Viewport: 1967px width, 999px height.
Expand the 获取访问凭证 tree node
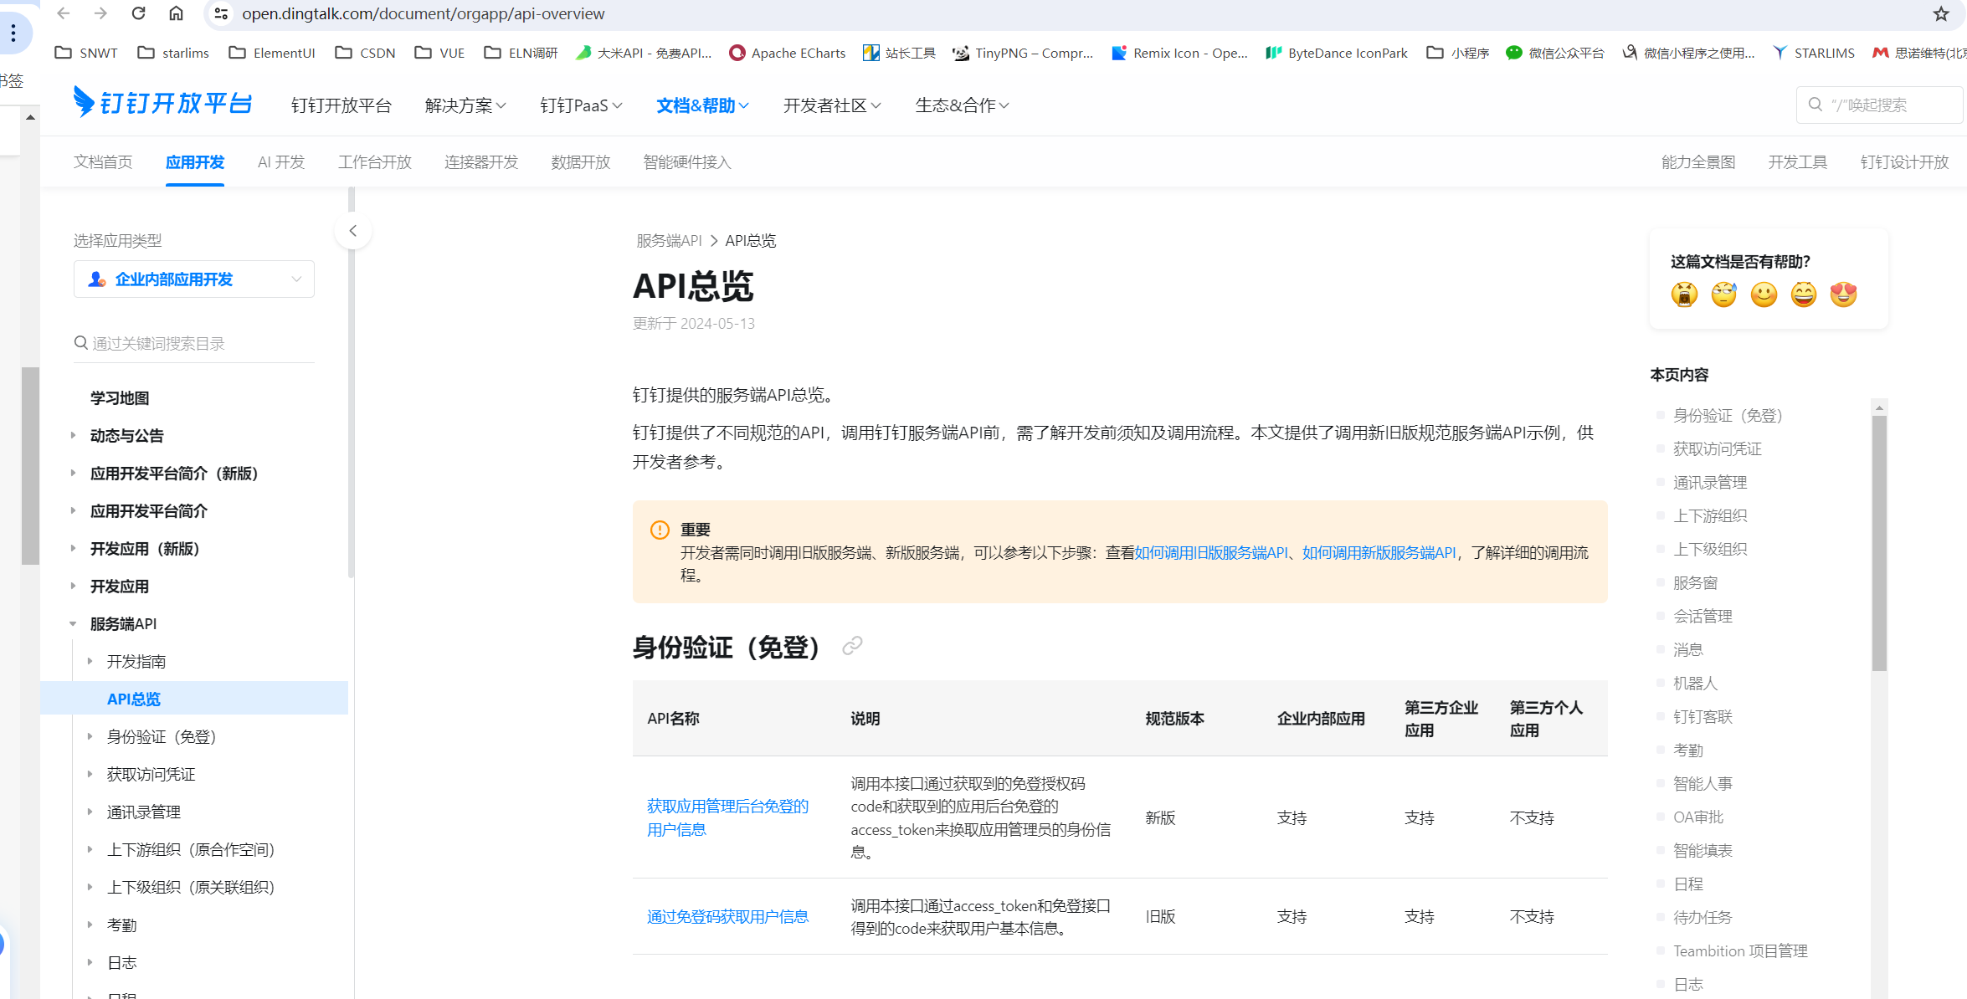click(x=90, y=774)
